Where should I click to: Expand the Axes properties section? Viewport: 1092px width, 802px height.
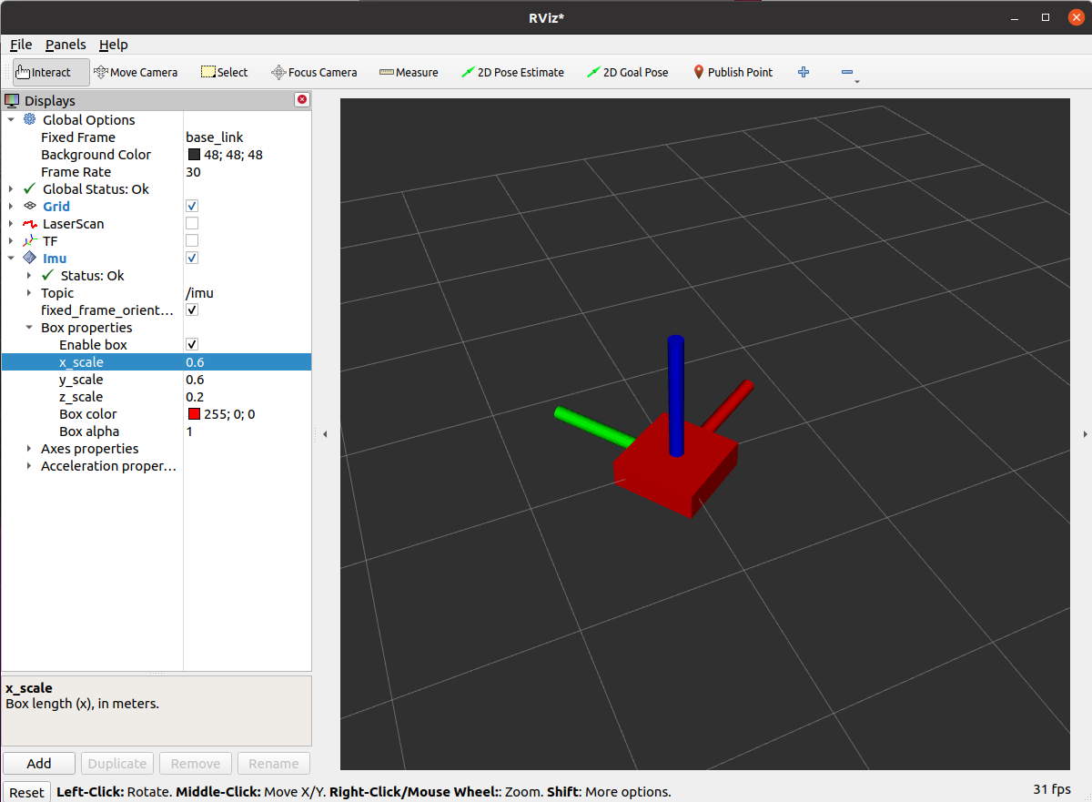click(x=30, y=449)
